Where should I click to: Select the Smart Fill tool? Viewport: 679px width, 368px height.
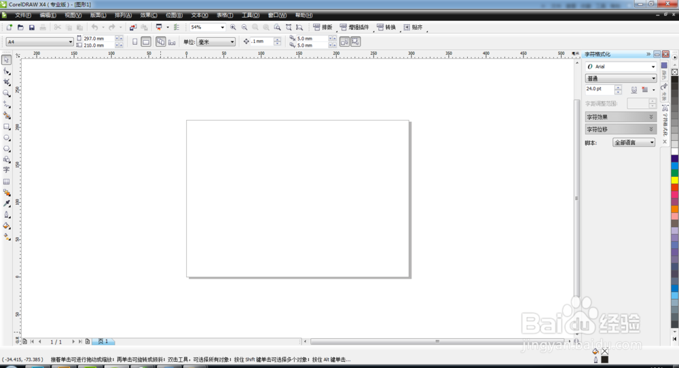click(x=7, y=115)
